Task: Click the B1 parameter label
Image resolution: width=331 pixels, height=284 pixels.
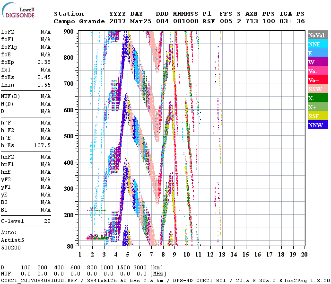Action: pos(4,210)
